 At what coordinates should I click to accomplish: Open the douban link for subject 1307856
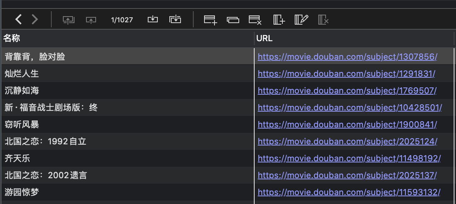347,57
